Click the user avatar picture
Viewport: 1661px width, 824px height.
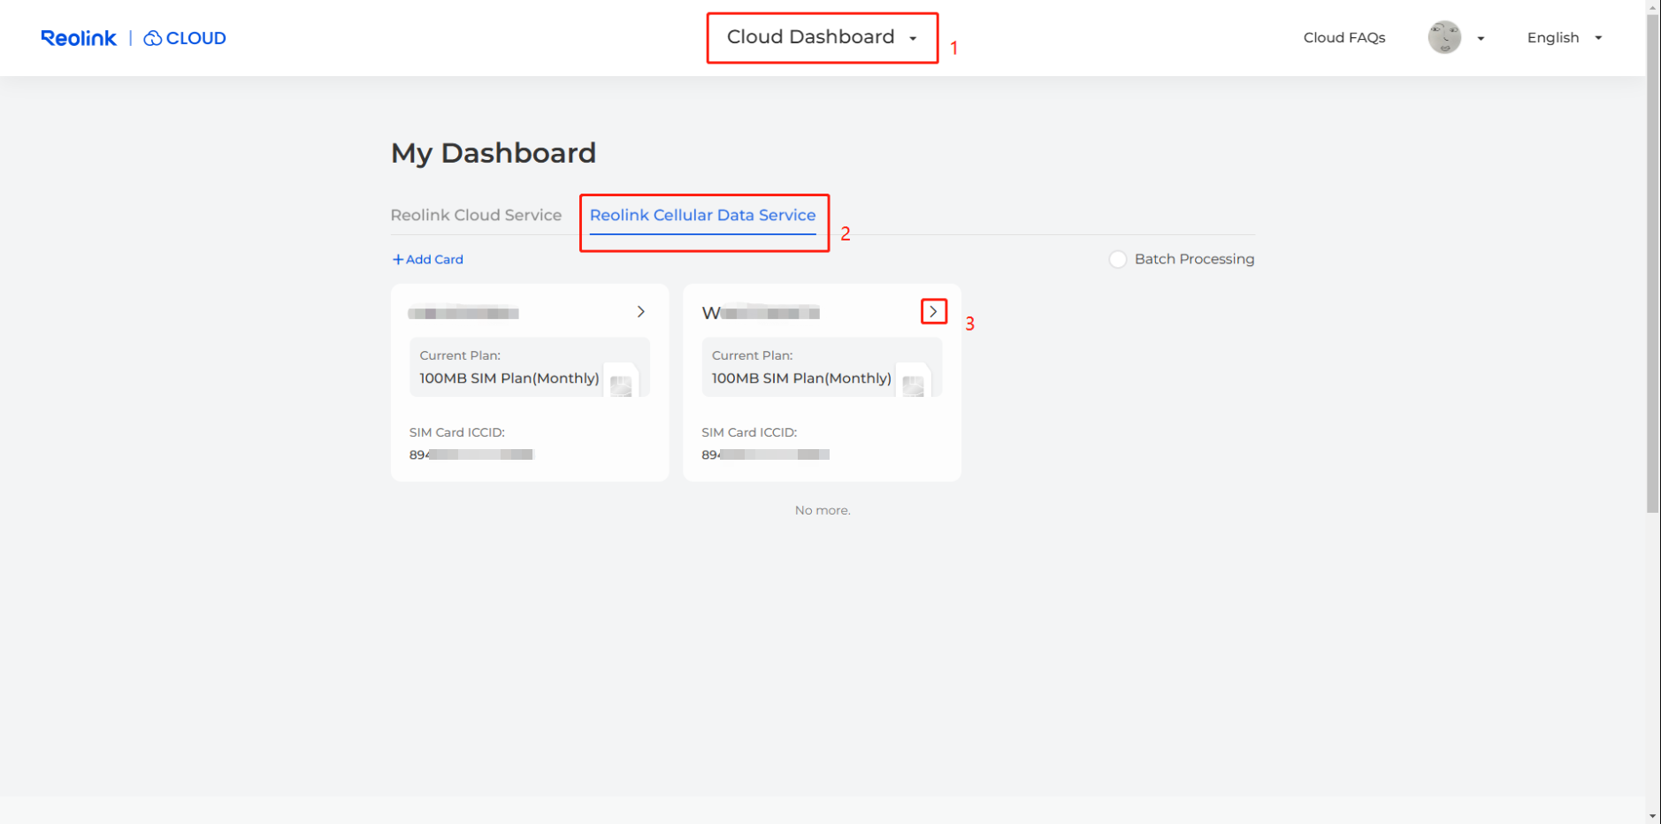coord(1443,38)
